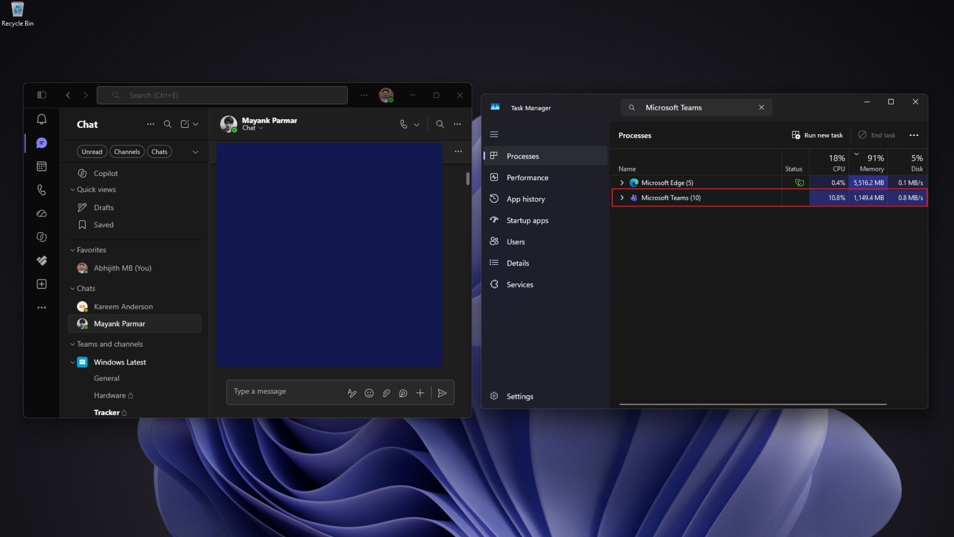The image size is (954, 537).
Task: Click the chat conversation vertical scrollbar
Action: pos(468,179)
